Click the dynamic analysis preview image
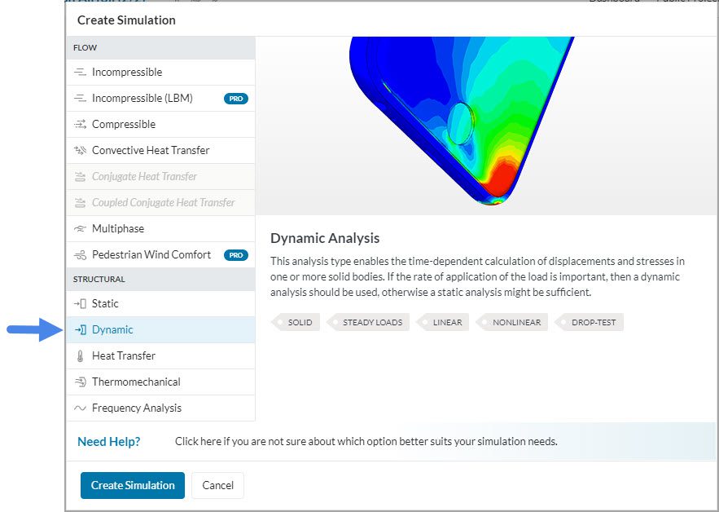 pos(460,122)
